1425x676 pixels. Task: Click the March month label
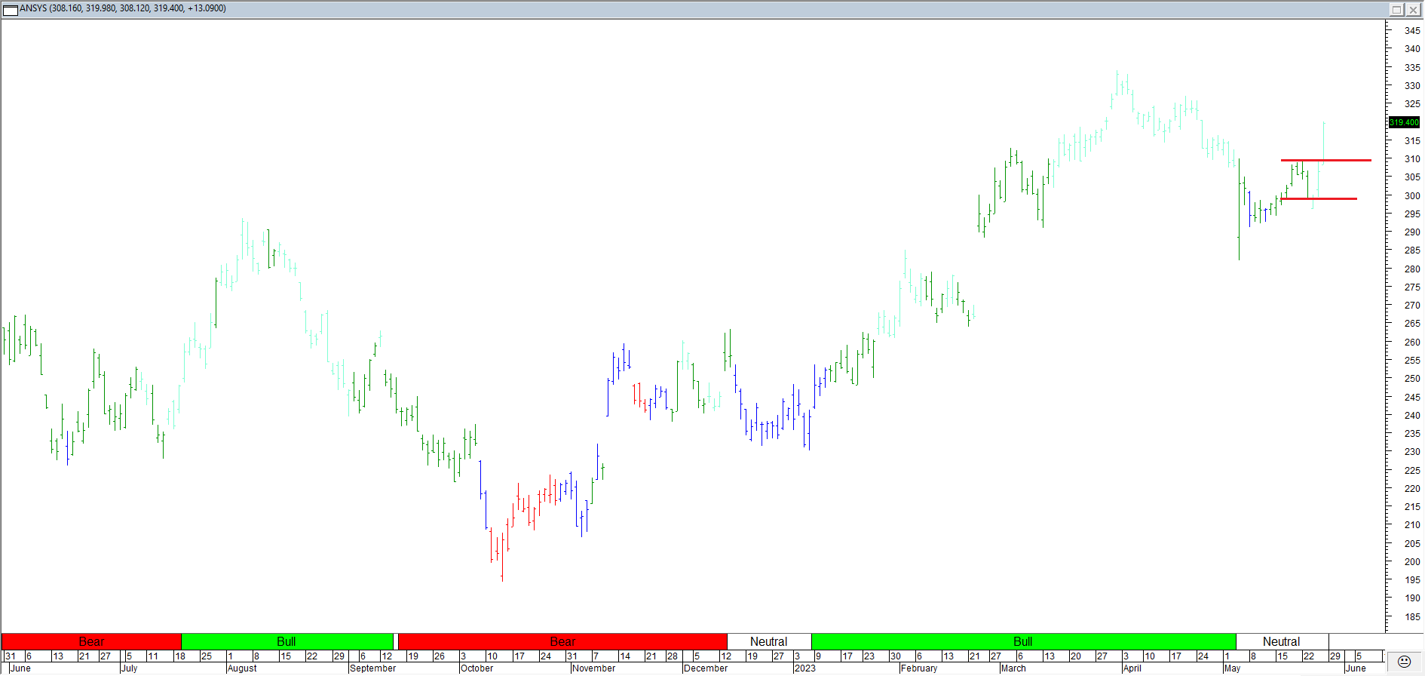point(1013,668)
